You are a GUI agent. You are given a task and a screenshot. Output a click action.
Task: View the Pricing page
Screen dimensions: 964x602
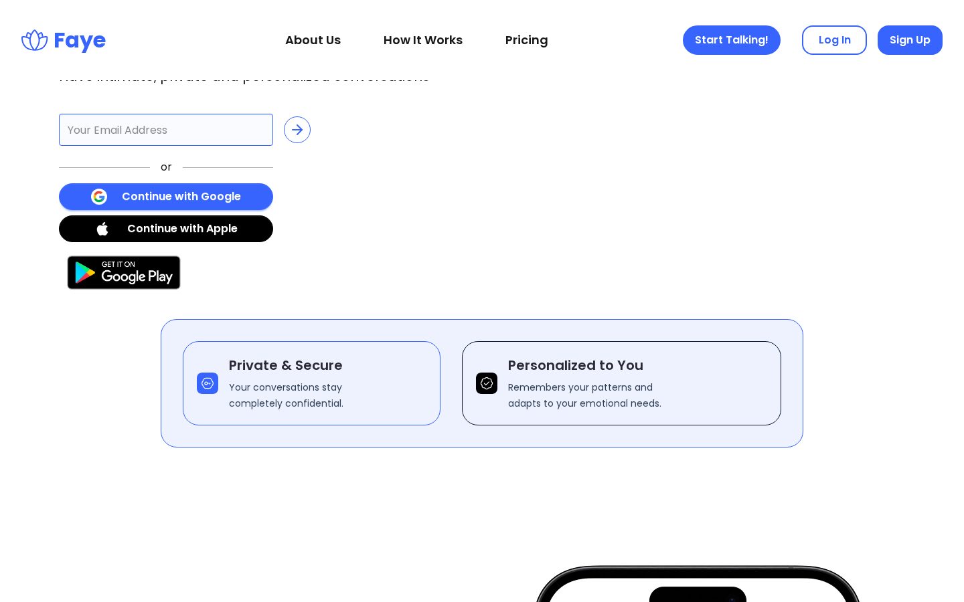(x=526, y=40)
